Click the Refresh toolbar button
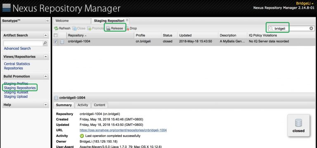 click(62, 28)
